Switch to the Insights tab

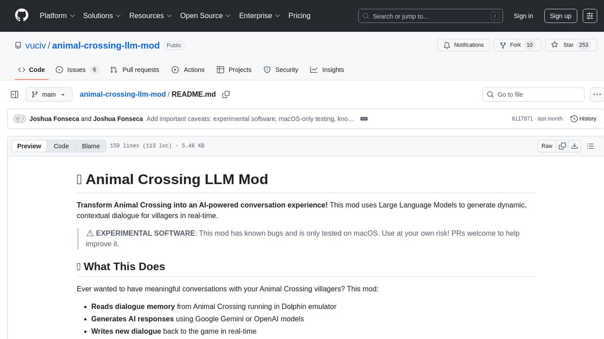point(327,70)
